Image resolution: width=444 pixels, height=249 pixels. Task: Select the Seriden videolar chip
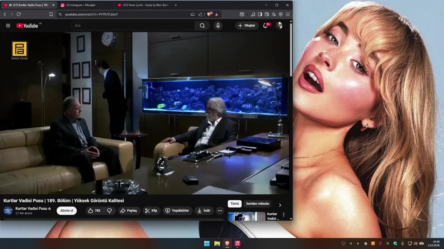point(258,204)
